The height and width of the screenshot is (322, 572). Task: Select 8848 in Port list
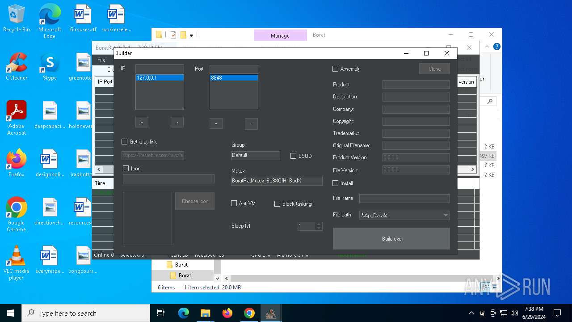coord(234,78)
